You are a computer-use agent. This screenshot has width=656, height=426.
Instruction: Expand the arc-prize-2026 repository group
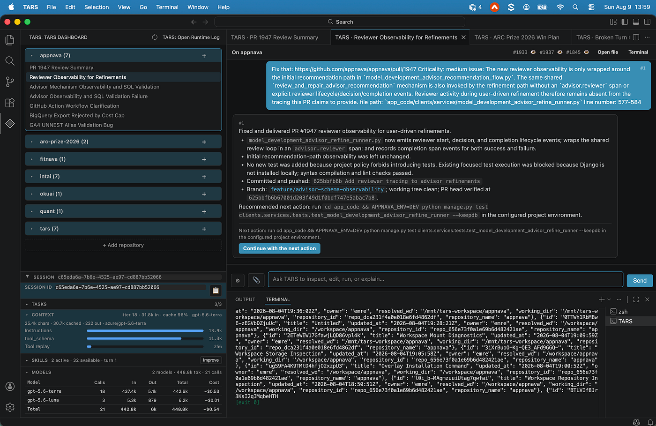[32, 142]
